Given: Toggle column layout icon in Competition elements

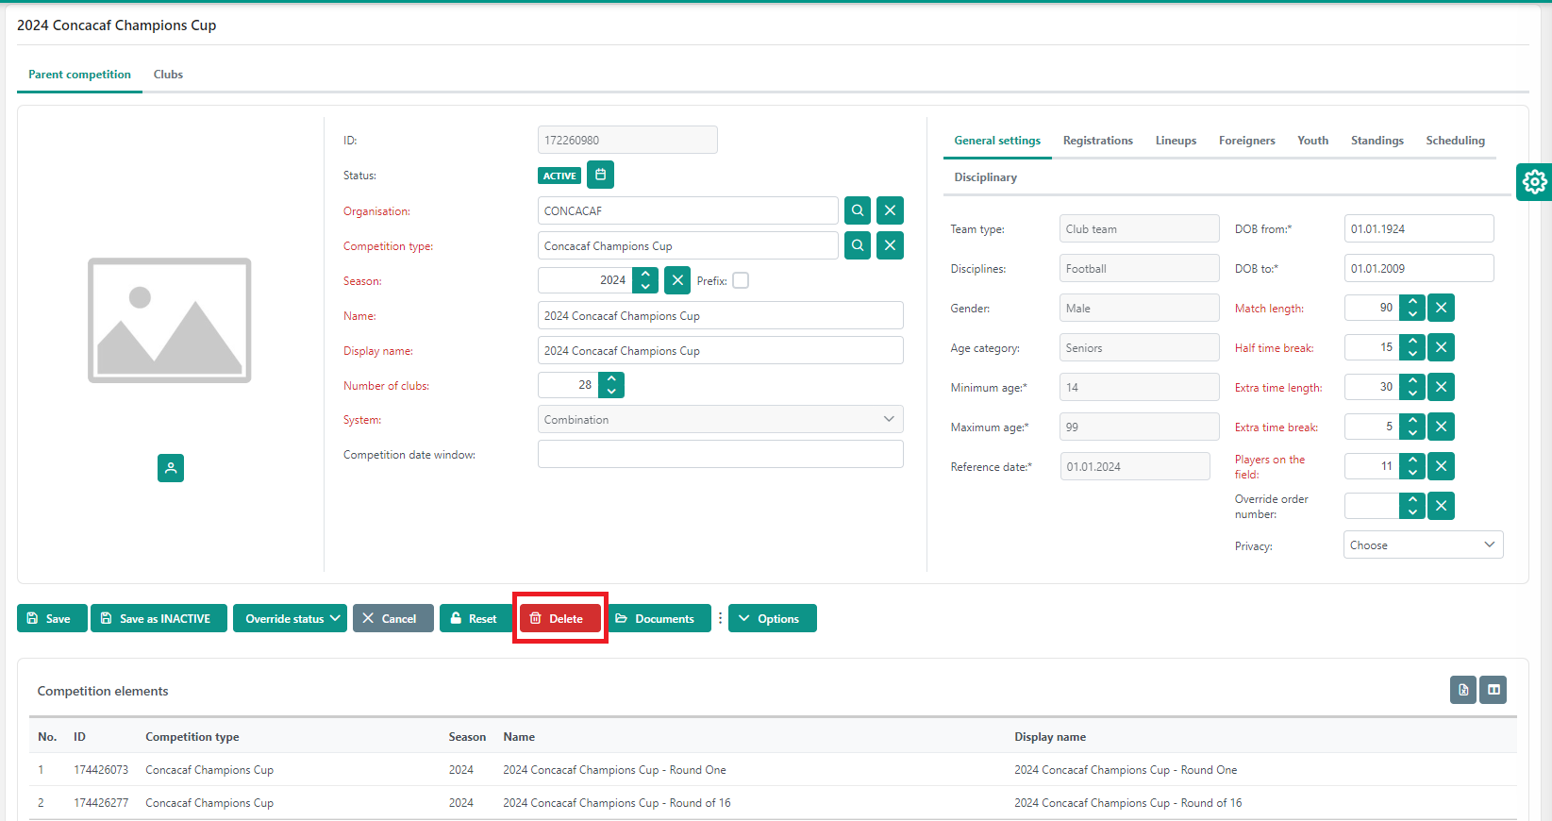Looking at the screenshot, I should pos(1494,690).
